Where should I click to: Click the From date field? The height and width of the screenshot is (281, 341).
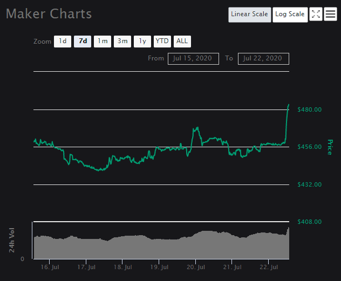click(x=193, y=58)
